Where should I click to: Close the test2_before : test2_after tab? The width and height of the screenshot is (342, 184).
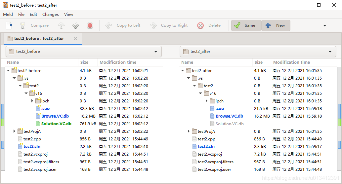pos(75,39)
